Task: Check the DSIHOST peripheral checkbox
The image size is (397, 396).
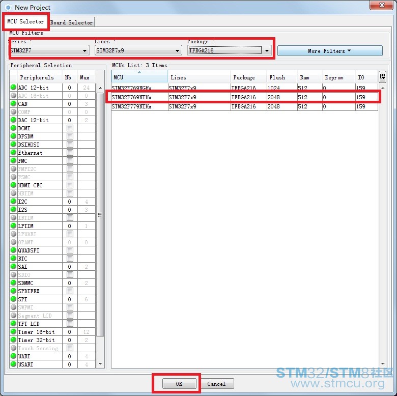Action: point(70,145)
